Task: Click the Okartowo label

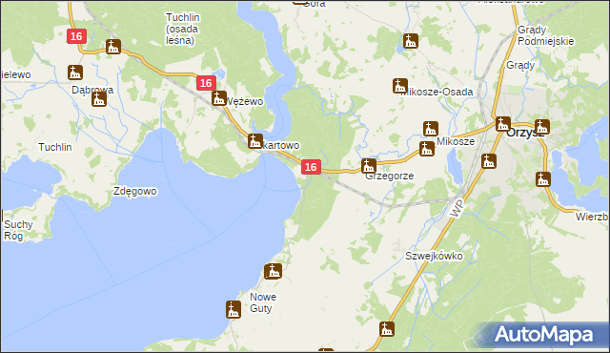Action: 278,146
